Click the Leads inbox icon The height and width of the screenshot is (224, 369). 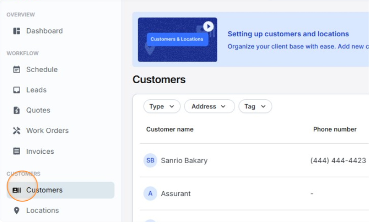[x=17, y=90]
